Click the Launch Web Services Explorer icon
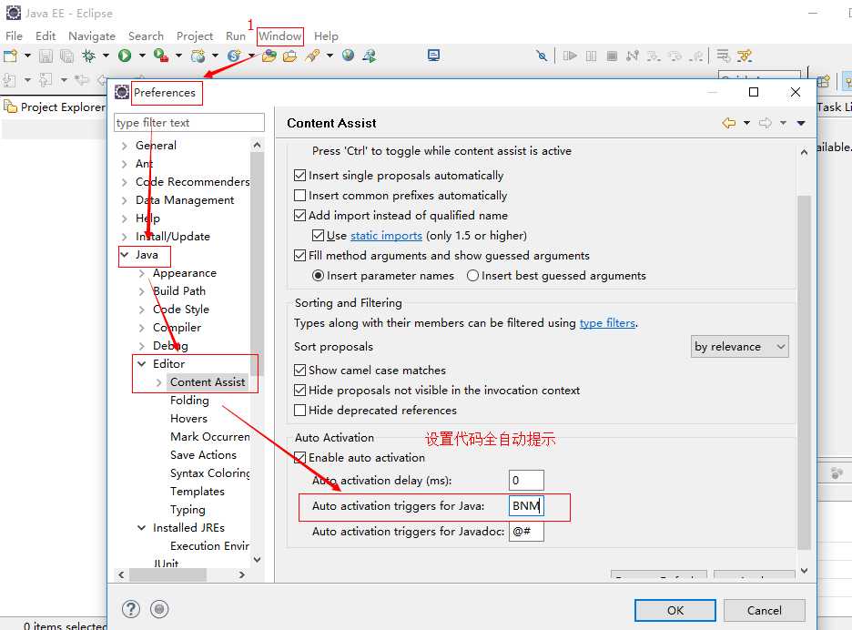The width and height of the screenshot is (852, 630). [370, 56]
